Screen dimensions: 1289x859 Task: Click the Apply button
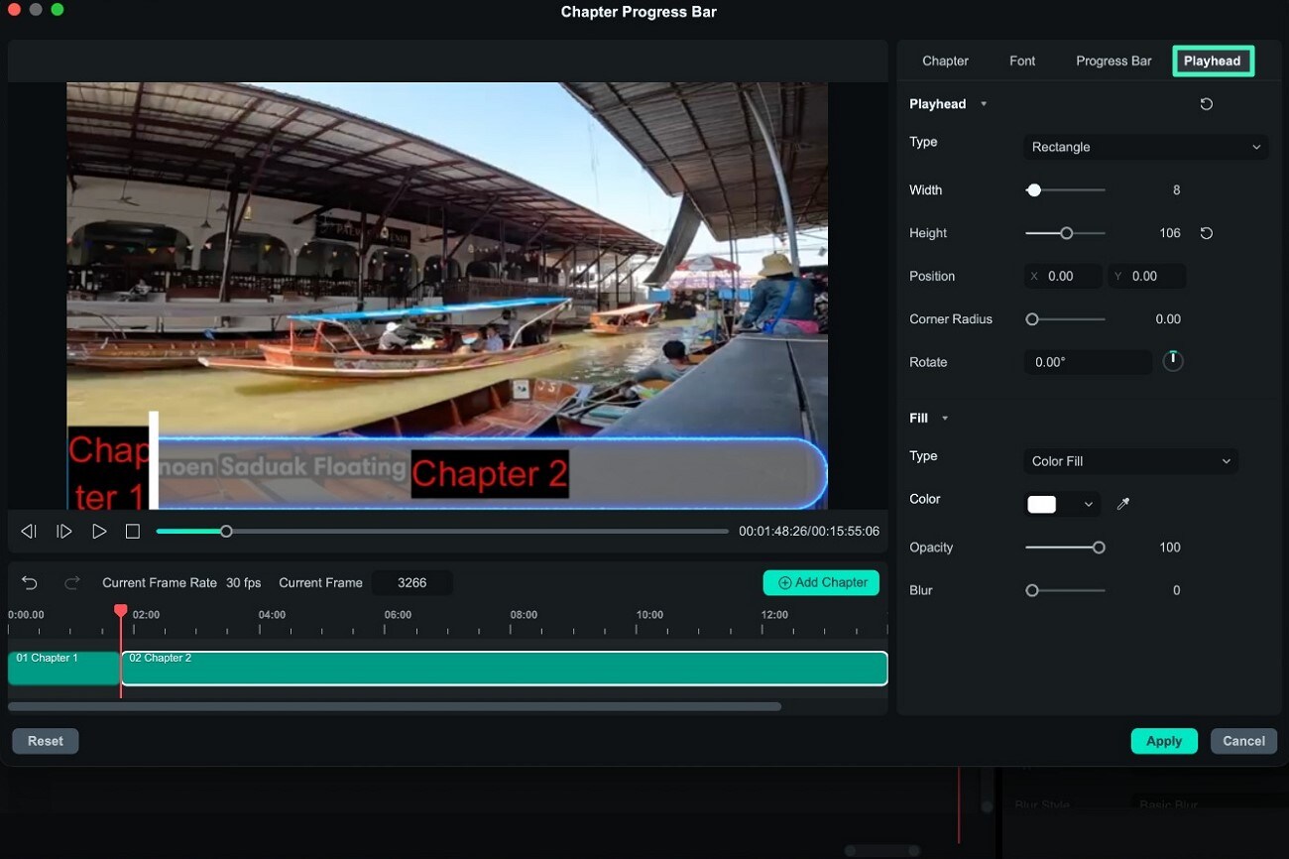[1164, 741]
